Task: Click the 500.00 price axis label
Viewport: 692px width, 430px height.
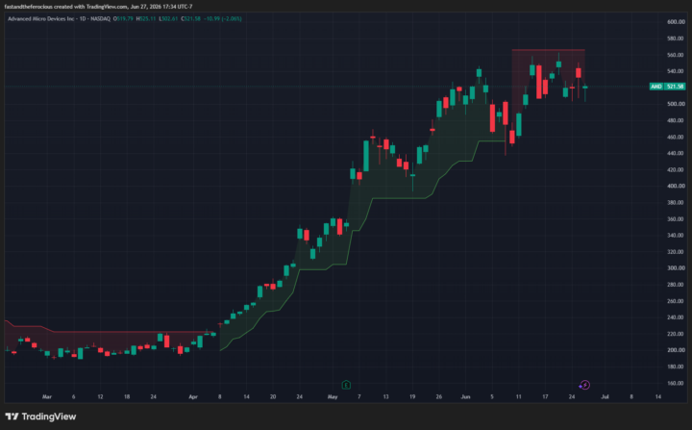Action: point(676,104)
